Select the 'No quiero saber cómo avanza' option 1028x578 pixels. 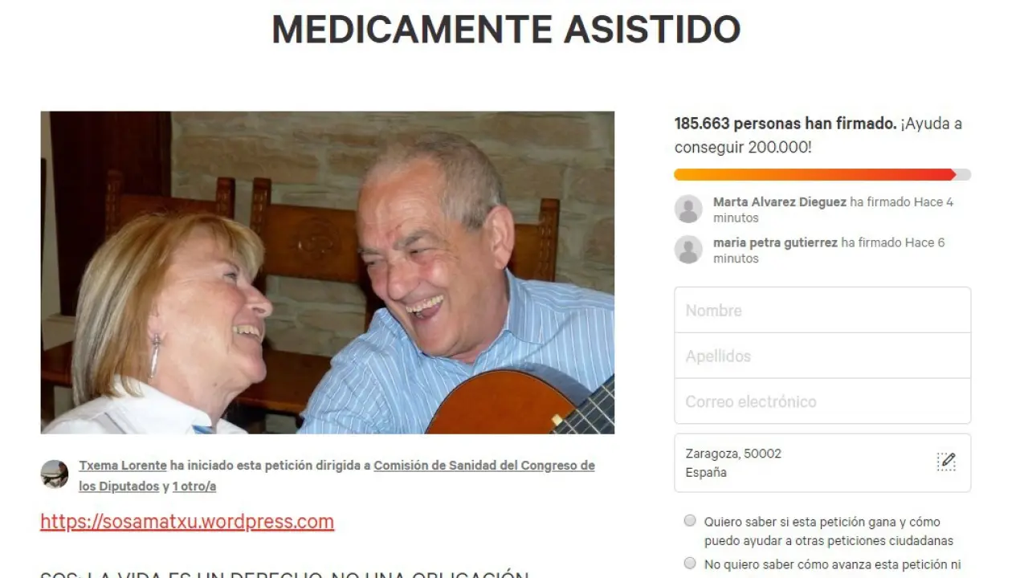tap(690, 564)
